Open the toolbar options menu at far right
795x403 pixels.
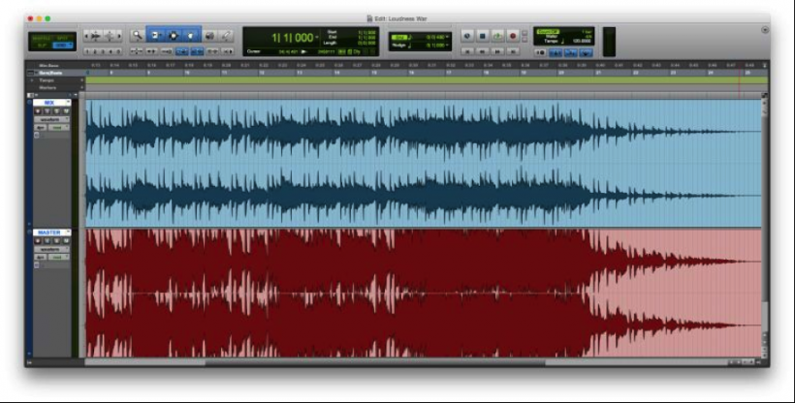pyautogui.click(x=765, y=30)
